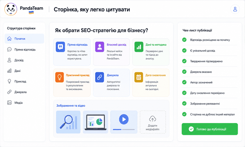Image resolution: width=245 pixels, height=147 pixels.
Task: Open the Практичний приклад card title
Action: click(x=78, y=75)
